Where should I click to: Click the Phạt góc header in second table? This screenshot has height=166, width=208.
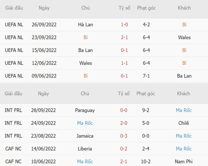[x=146, y=94]
